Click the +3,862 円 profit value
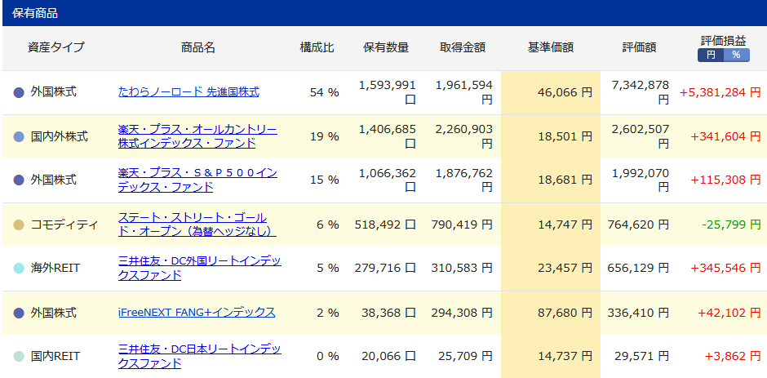Image resolution: width=767 pixels, height=378 pixels. click(732, 357)
